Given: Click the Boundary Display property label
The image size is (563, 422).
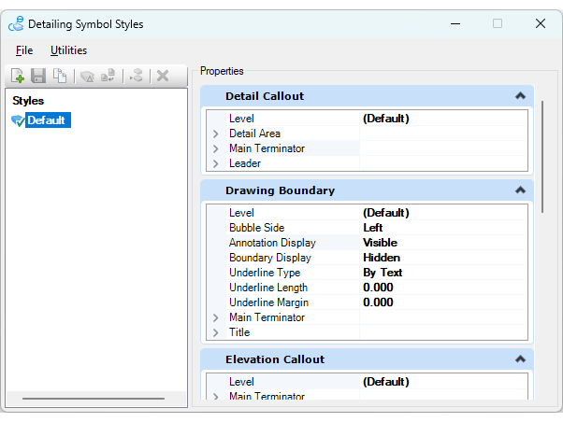Looking at the screenshot, I should 270,258.
